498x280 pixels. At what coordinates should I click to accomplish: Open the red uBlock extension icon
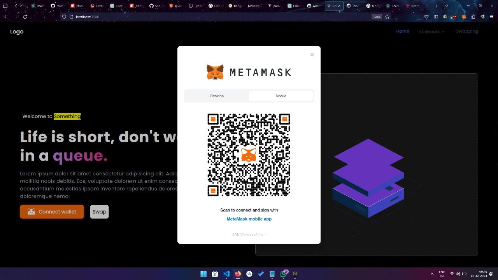click(x=454, y=17)
